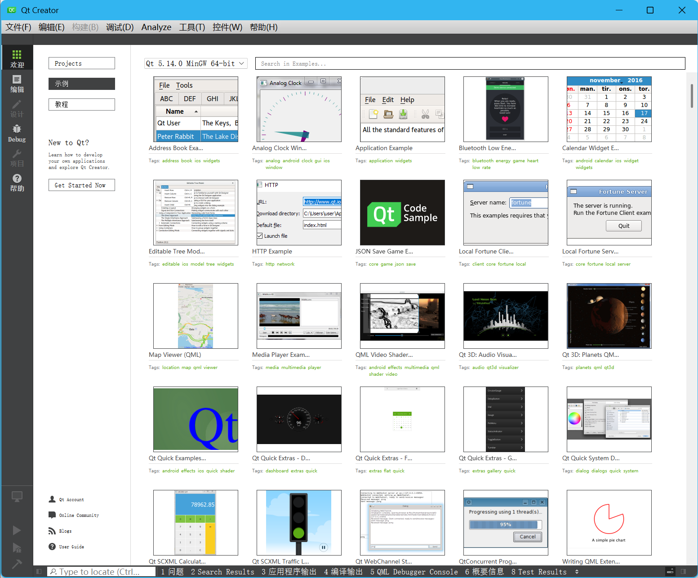This screenshot has width=698, height=578.
Task: Switch to Welcome mode (欢迎) in sidebar
Action: pyautogui.click(x=17, y=58)
